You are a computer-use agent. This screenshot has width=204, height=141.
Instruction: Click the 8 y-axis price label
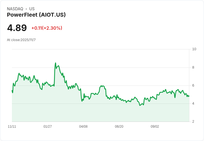point(193,67)
